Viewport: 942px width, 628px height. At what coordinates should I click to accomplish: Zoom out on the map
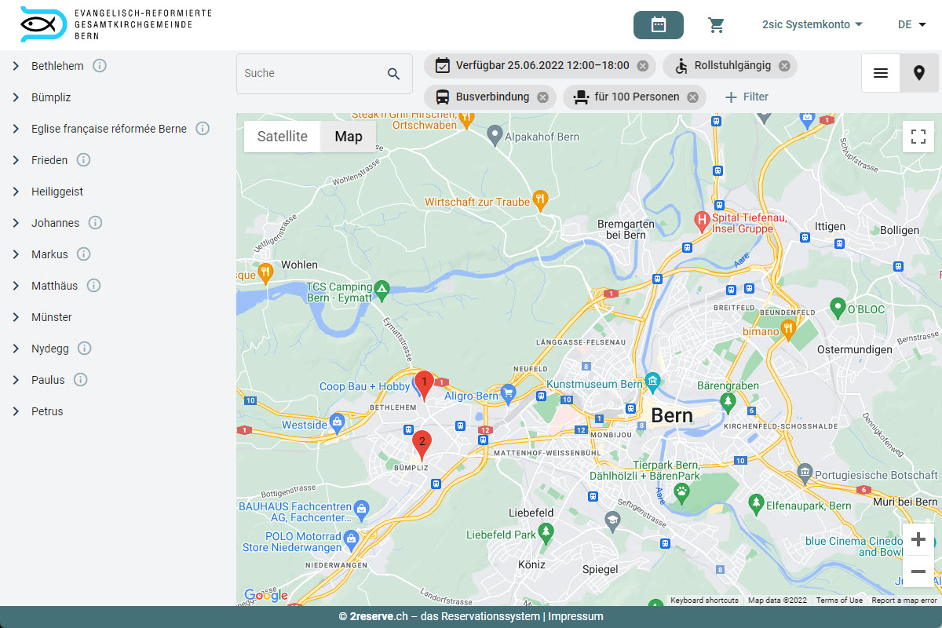tap(918, 571)
